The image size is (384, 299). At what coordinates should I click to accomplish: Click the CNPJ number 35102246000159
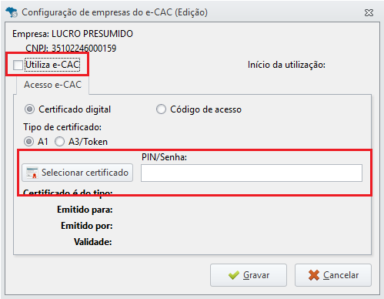(84, 49)
